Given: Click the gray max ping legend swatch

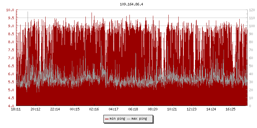Looking at the screenshot, I should pos(129,119).
